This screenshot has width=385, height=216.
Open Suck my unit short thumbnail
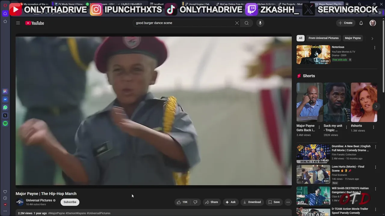[x=337, y=102]
